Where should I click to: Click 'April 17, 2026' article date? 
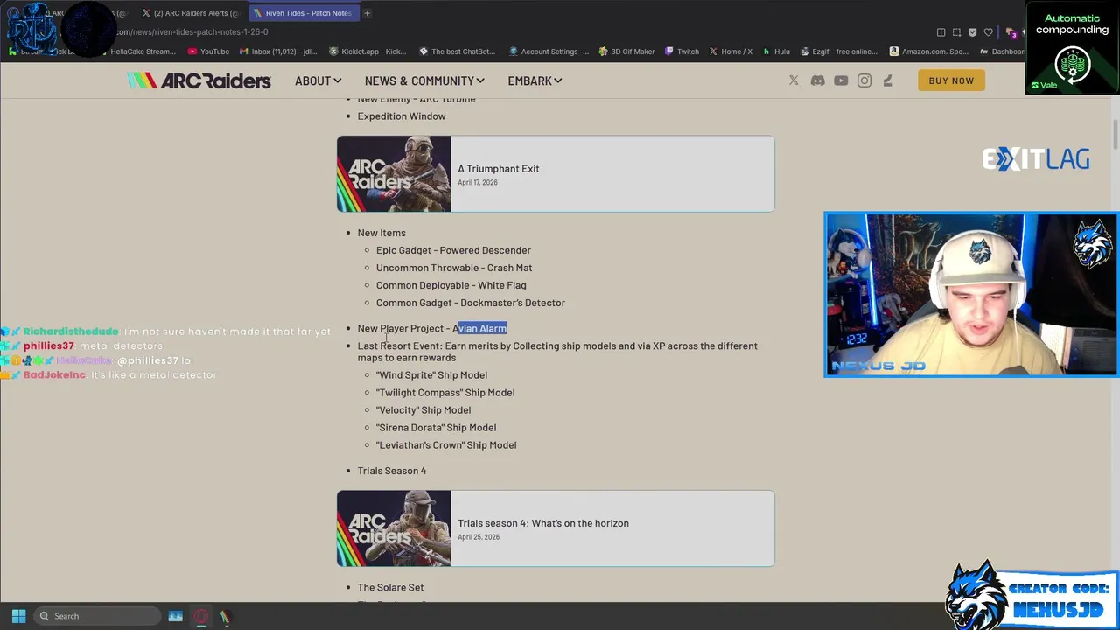coord(478,183)
